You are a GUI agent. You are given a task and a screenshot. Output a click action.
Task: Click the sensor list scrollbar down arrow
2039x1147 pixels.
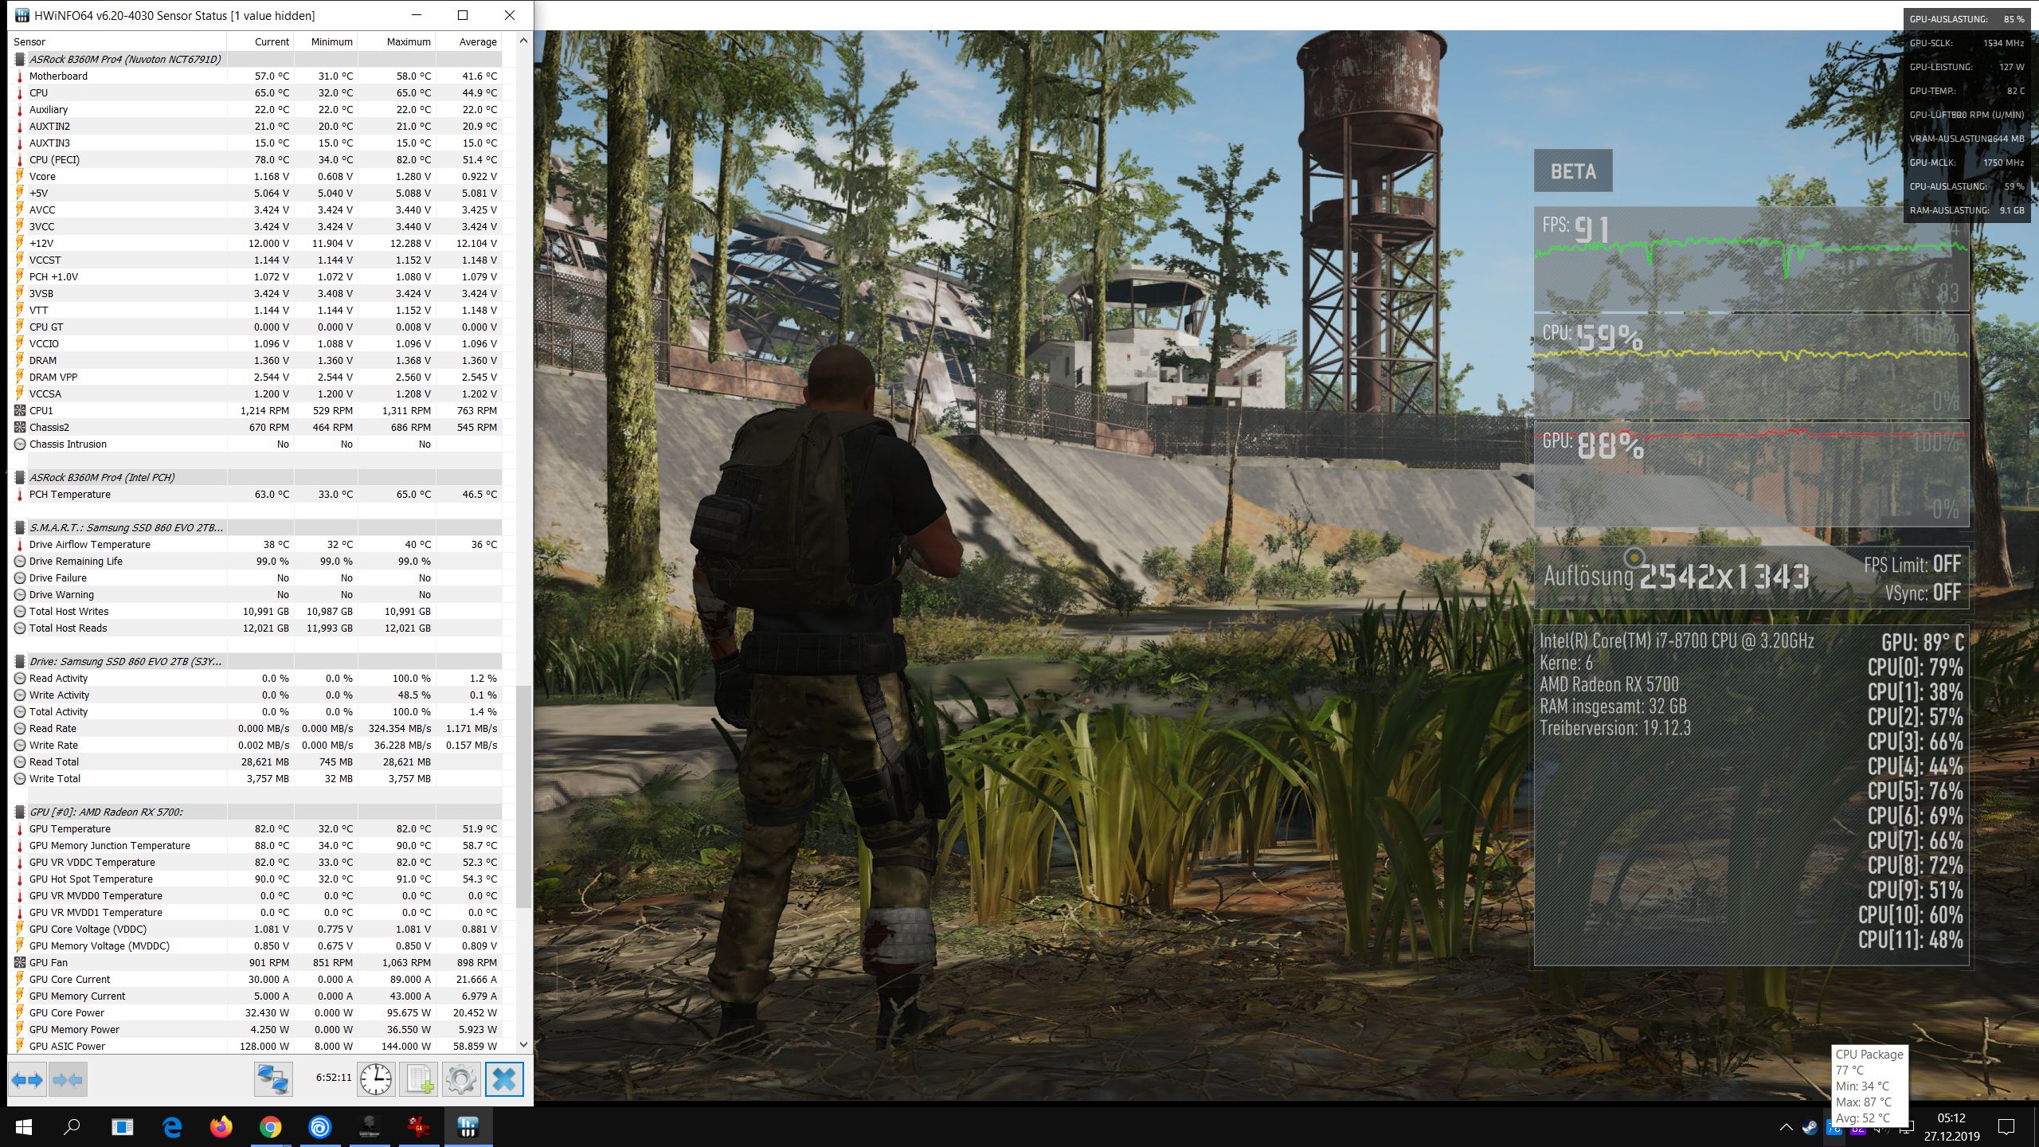[x=523, y=1044]
